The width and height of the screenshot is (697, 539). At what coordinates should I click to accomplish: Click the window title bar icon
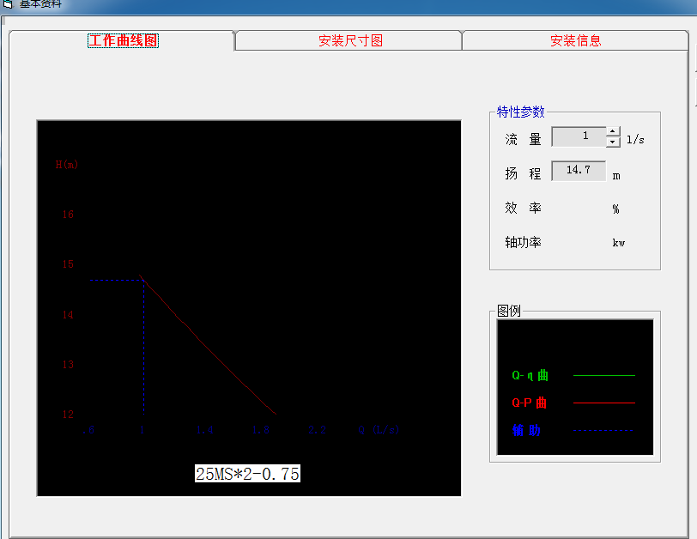pos(8,4)
